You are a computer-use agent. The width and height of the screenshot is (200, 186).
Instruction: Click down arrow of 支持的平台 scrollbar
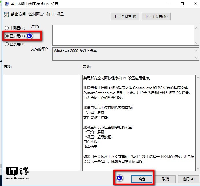(x=197, y=58)
